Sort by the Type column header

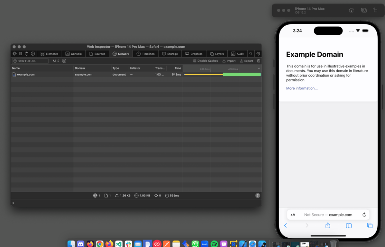pos(120,68)
